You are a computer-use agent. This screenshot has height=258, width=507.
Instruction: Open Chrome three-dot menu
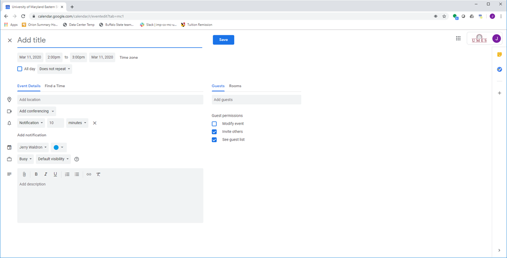click(500, 16)
